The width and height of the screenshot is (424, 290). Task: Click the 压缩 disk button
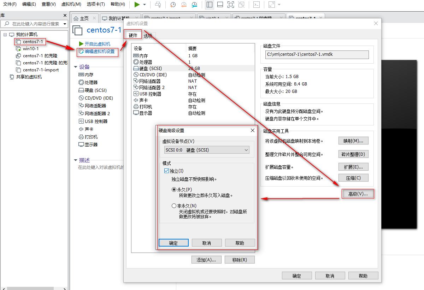point(353,178)
